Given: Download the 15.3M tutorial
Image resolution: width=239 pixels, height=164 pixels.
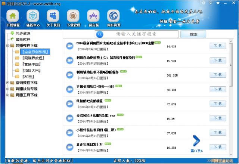Looking at the screenshot, I should pos(218,118).
